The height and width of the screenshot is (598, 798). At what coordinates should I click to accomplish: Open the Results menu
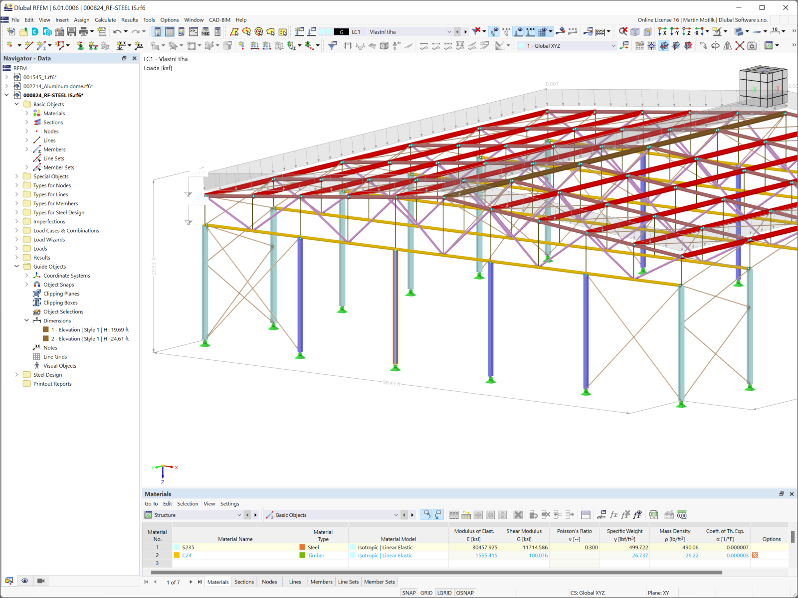tap(130, 20)
